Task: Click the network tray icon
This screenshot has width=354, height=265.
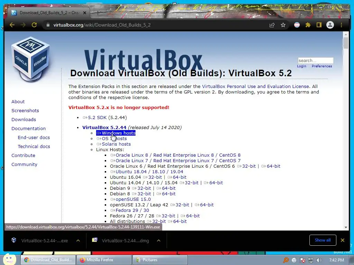Action: [311, 260]
